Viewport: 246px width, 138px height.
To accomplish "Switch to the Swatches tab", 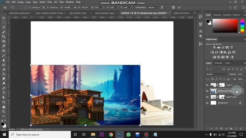I will (x=217, y=15).
